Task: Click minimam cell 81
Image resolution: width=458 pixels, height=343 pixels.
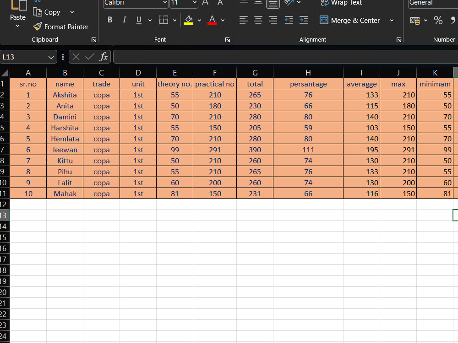Action: coord(435,193)
